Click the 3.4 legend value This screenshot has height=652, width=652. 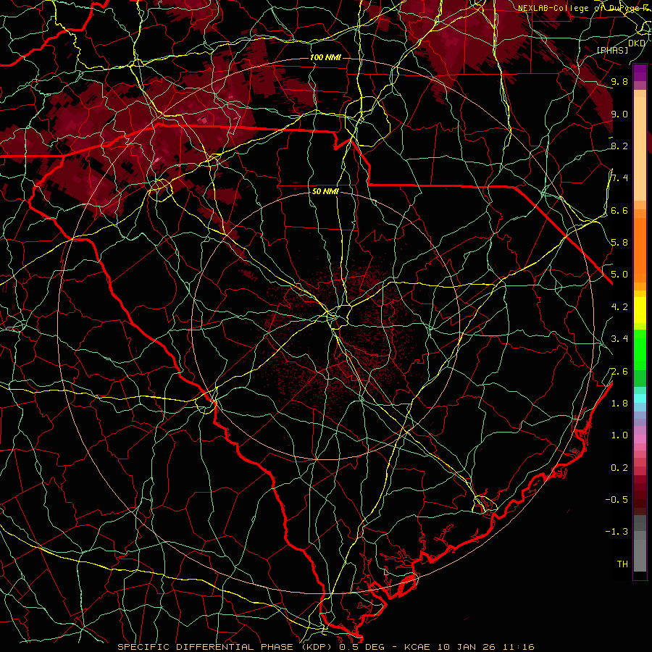[619, 339]
